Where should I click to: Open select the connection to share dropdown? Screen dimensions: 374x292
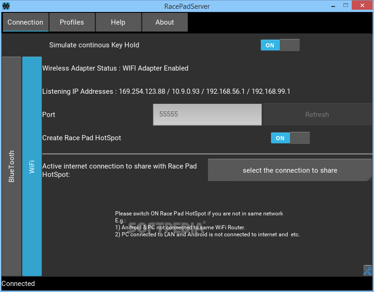point(290,170)
